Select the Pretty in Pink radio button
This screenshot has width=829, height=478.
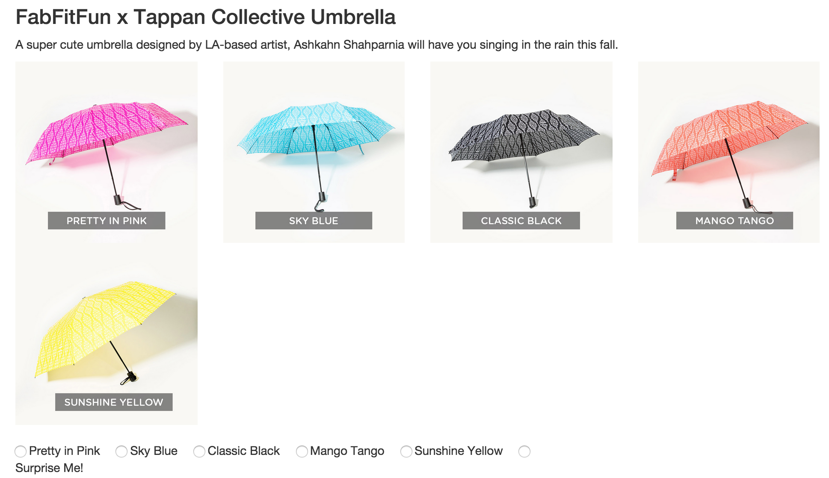21,451
